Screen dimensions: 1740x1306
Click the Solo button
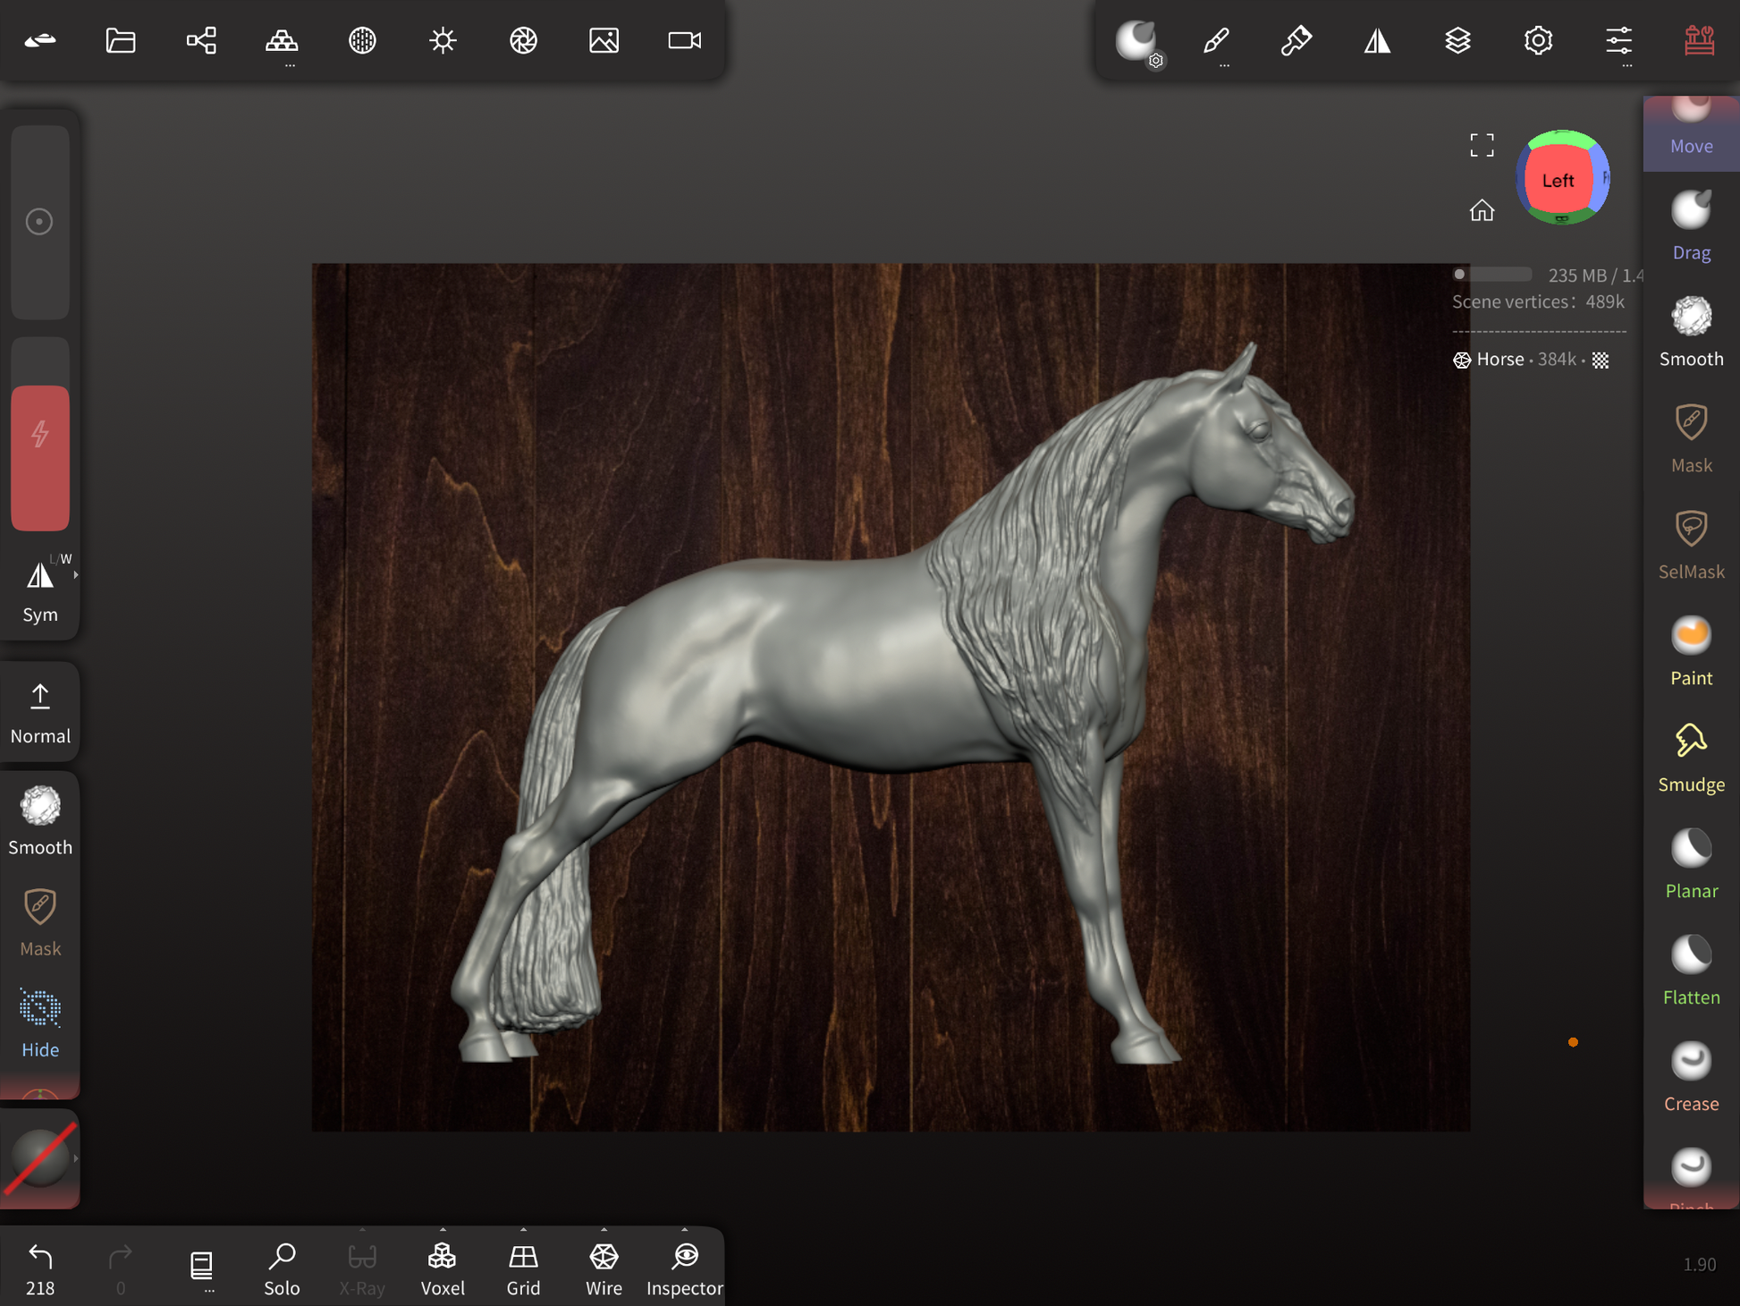point(282,1268)
